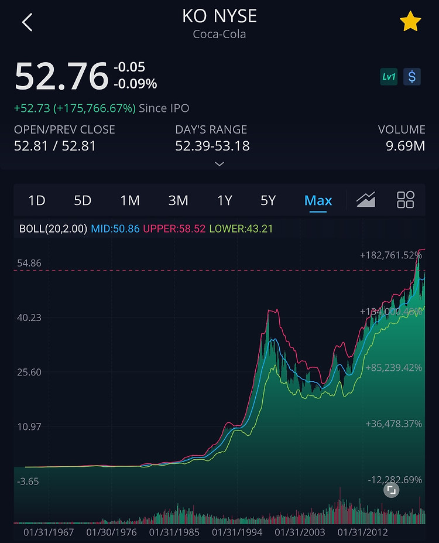Tap the 52.76 current price
Image resolution: width=439 pixels, height=543 pixels.
(61, 76)
